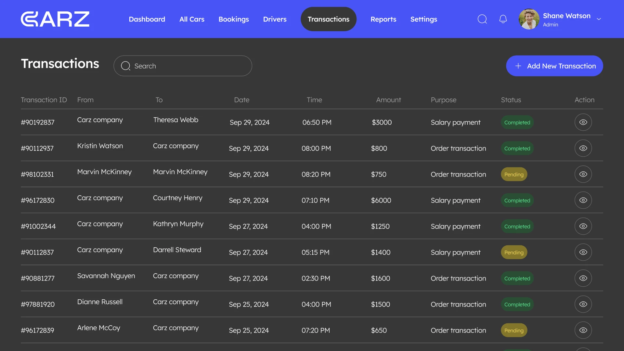This screenshot has width=624, height=351.
Task: Click the CARZ logo
Action: (55, 19)
